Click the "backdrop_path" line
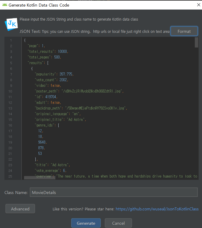 click(x=81, y=108)
